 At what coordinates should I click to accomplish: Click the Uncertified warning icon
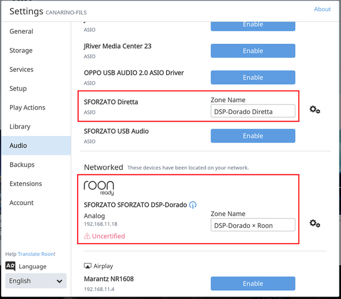pyautogui.click(x=87, y=236)
